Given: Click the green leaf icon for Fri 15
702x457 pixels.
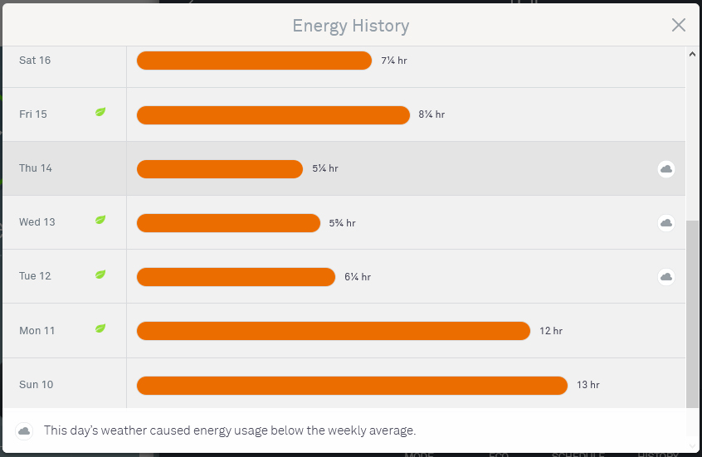Looking at the screenshot, I should coord(100,112).
